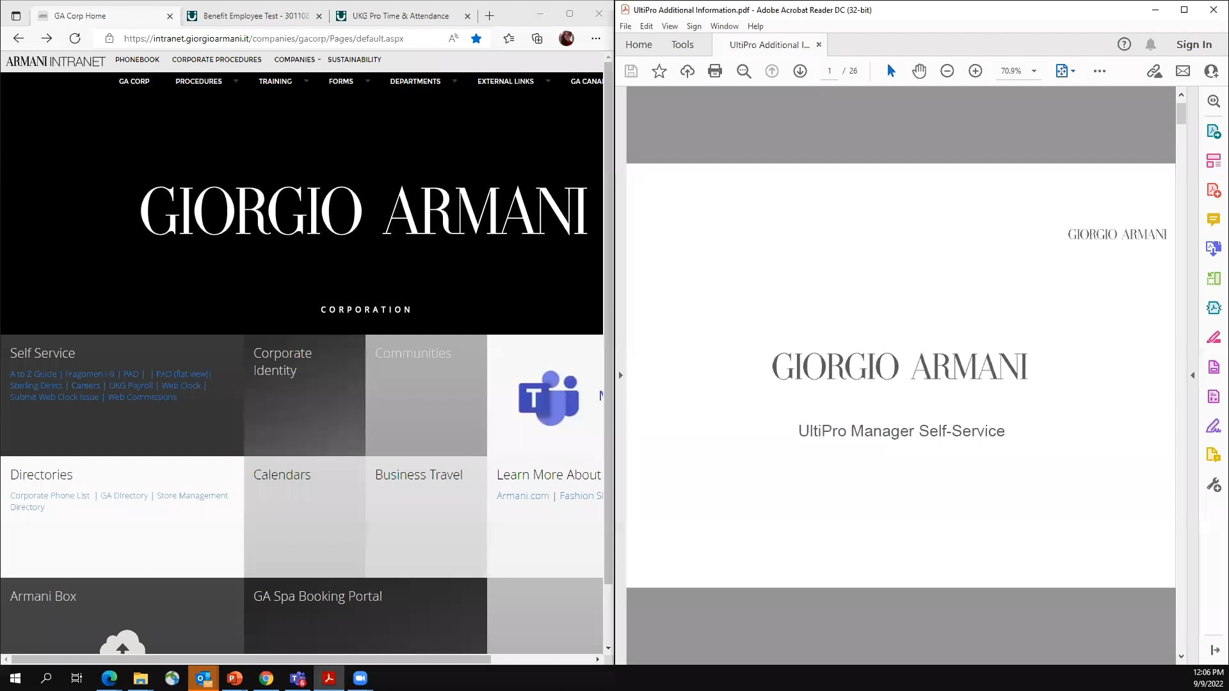Click the cloud upload icon in Acrobat
The image size is (1229, 691).
[x=687, y=71]
